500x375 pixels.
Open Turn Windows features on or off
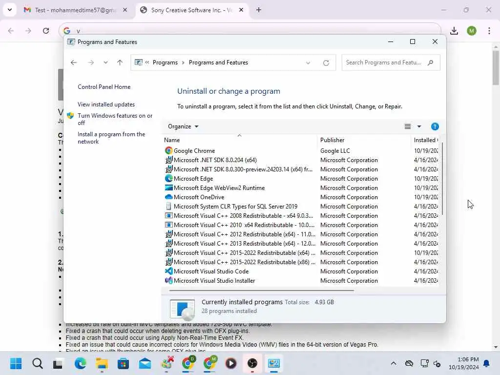115,119
